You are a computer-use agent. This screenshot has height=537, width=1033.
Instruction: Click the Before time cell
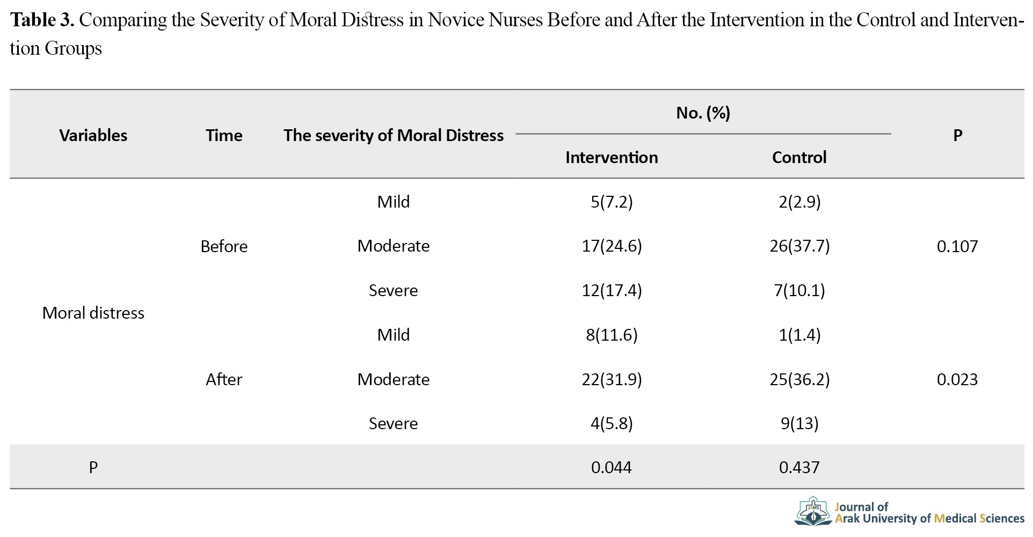tap(224, 246)
